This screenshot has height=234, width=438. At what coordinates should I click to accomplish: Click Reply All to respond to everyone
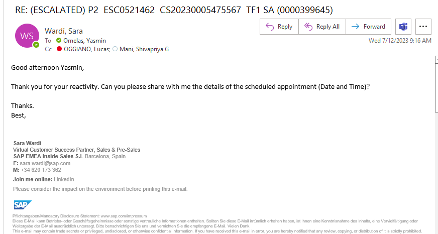[322, 27]
